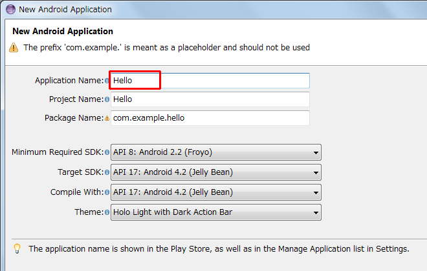Click the lightbulb hint icon at the bottom

pos(17,248)
